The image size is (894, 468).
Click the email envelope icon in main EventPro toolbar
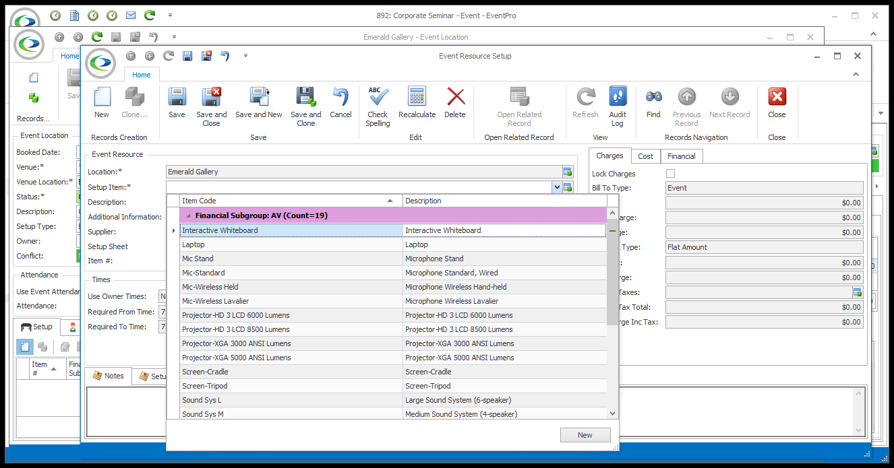click(x=131, y=15)
